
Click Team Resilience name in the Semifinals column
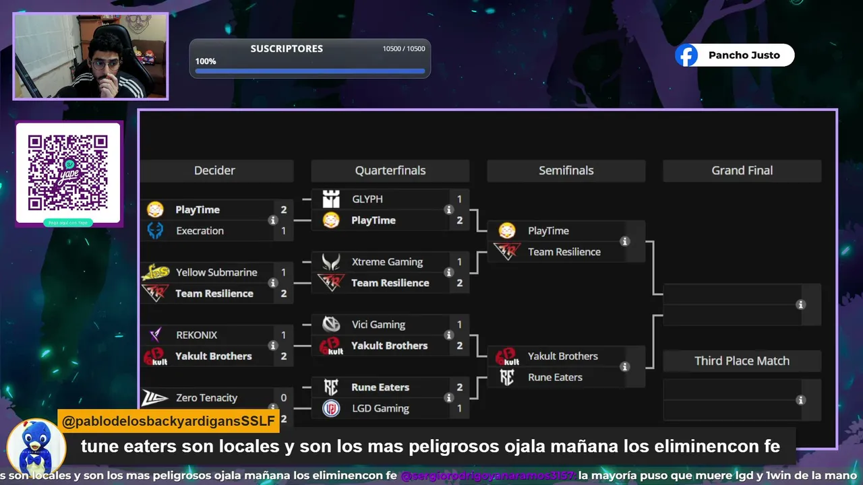click(564, 252)
